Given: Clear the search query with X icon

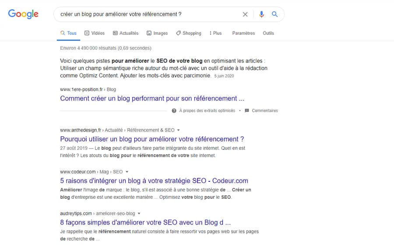Looking at the screenshot, I should click(x=245, y=14).
